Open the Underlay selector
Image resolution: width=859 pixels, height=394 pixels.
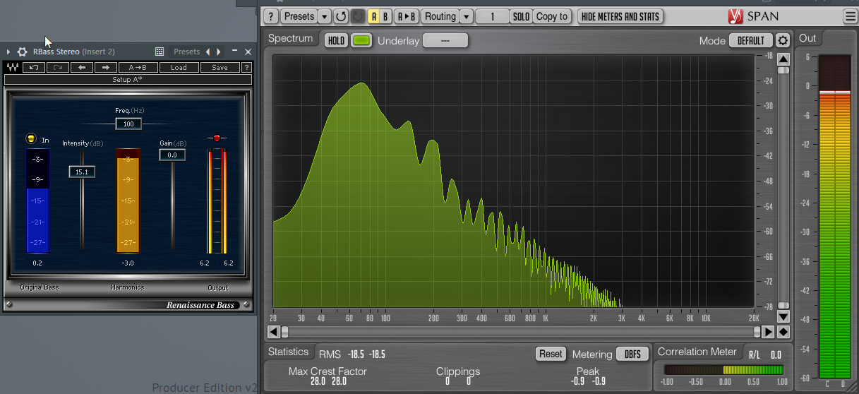tap(445, 40)
